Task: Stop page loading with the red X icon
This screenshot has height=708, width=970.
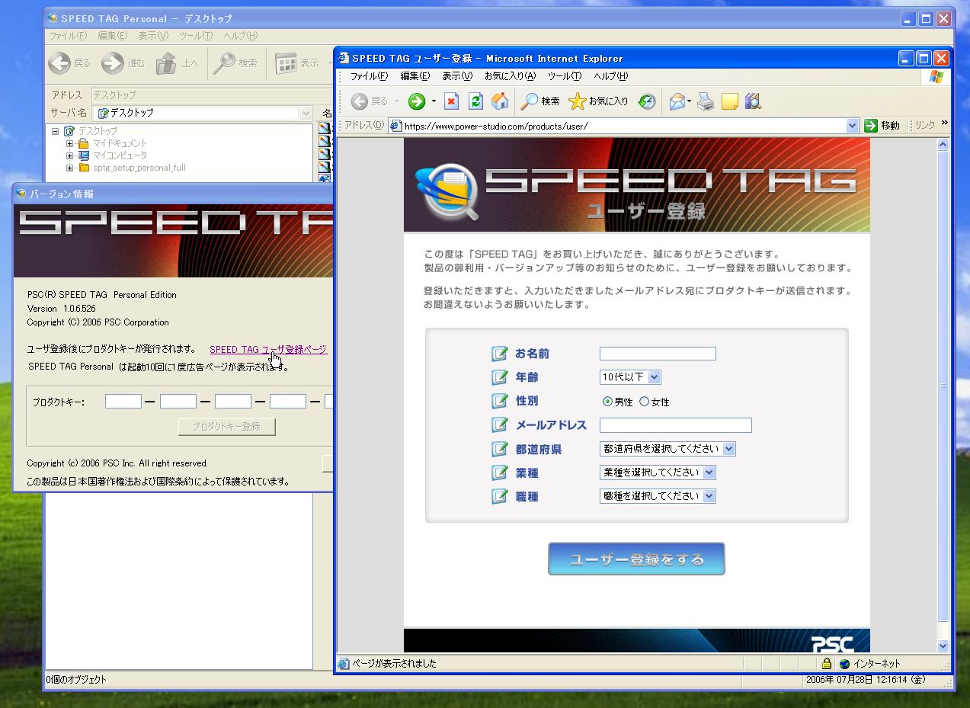Action: pyautogui.click(x=452, y=101)
